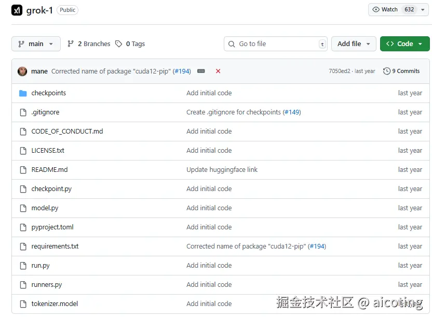Viewport: 432px width, 320px height.
Task: Open tokenizer.model file
Action: (x=55, y=304)
